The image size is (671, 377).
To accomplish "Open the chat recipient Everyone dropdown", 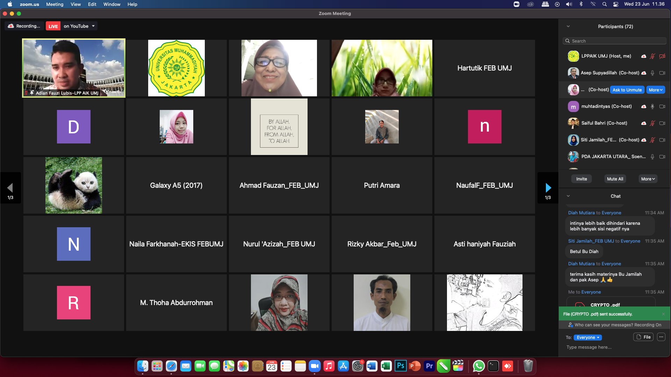I will click(x=588, y=338).
